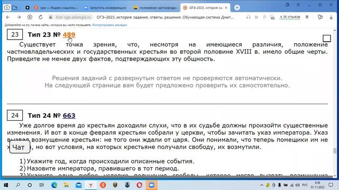339x190 pixels.
Task: Open the tab groups icon beside the Yandex tab button
Action: (x=15, y=8)
